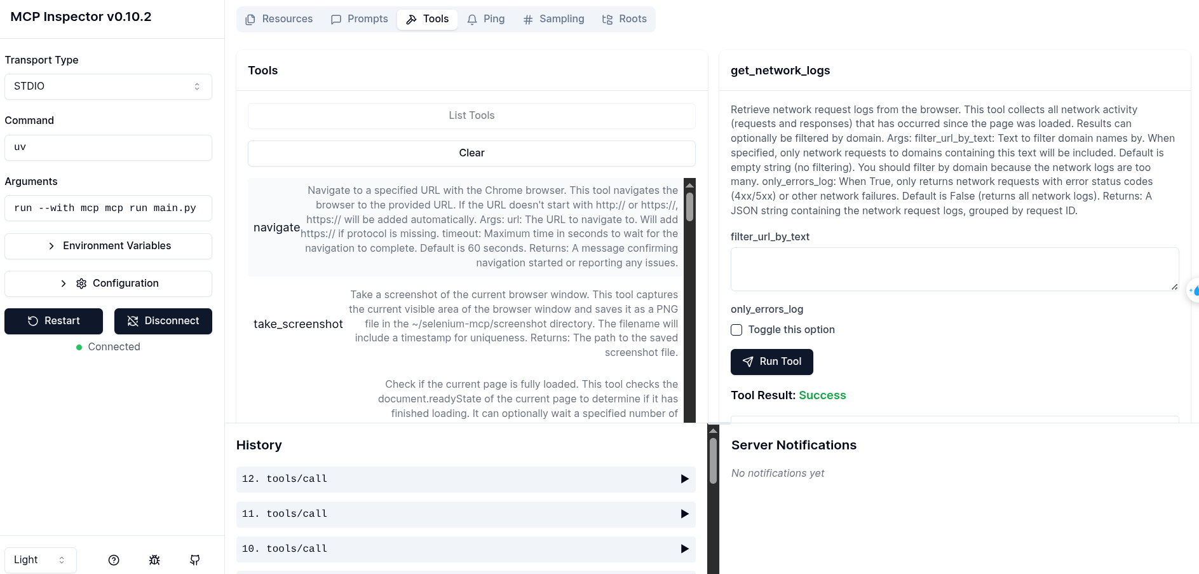Open the Transport Type STDIO dropdown
Image resolution: width=1199 pixels, height=574 pixels.
click(108, 86)
